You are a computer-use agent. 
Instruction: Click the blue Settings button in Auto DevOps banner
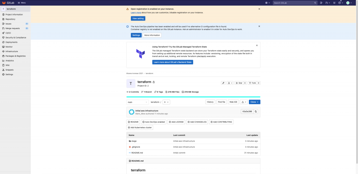tap(136, 35)
